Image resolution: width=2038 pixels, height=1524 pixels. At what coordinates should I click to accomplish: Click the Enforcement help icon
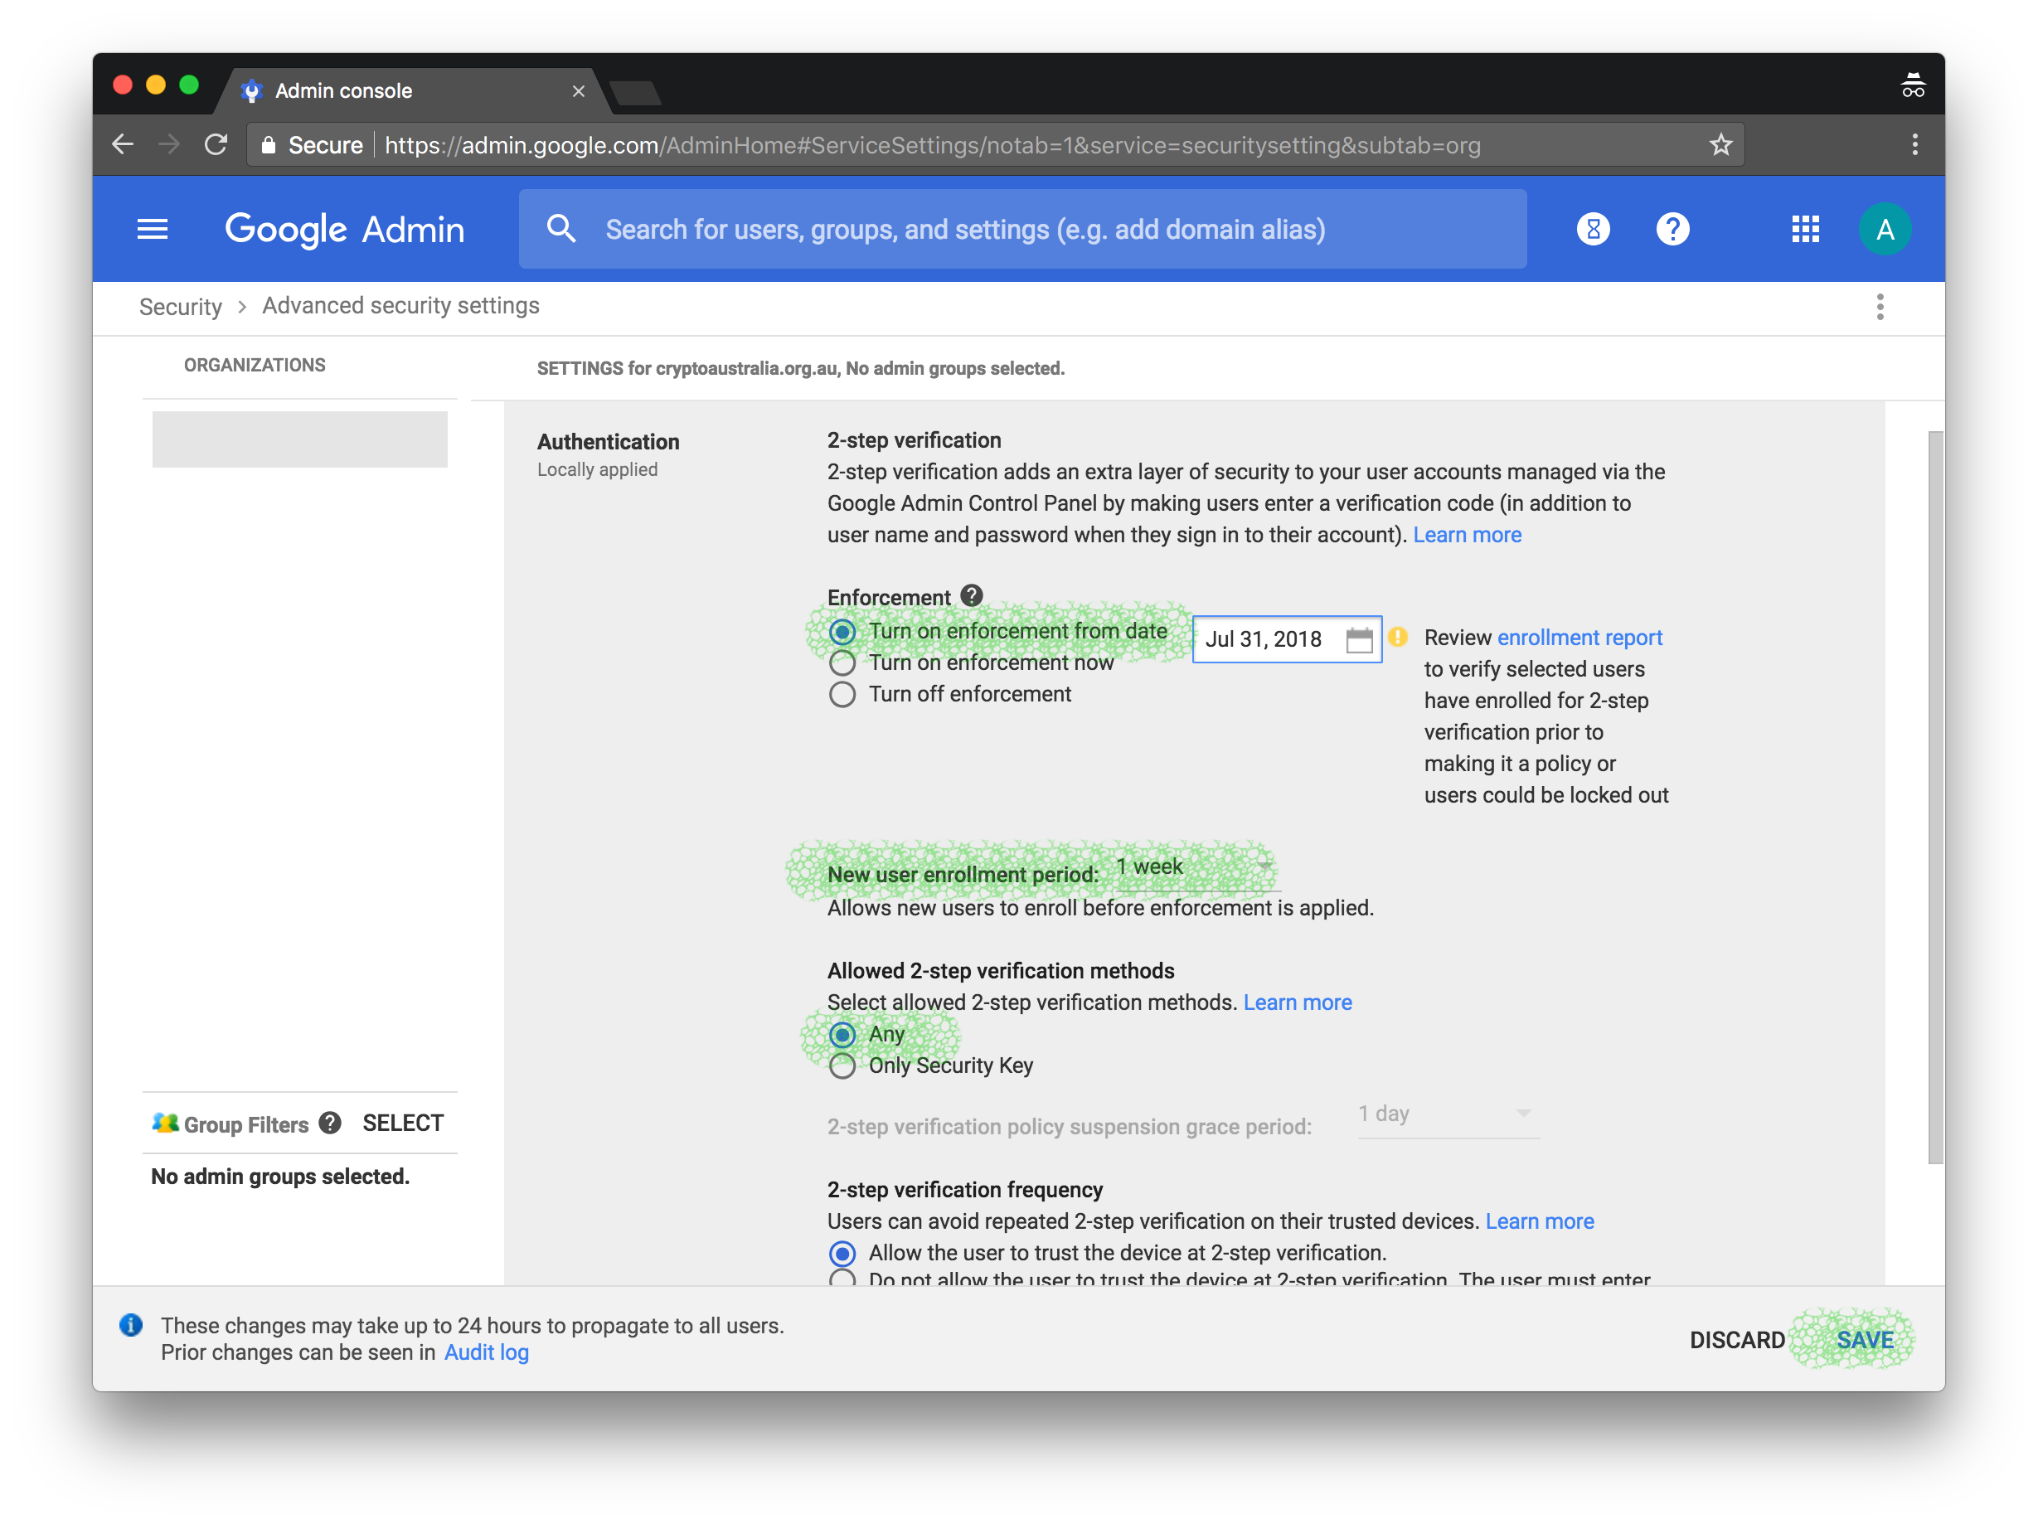971,595
